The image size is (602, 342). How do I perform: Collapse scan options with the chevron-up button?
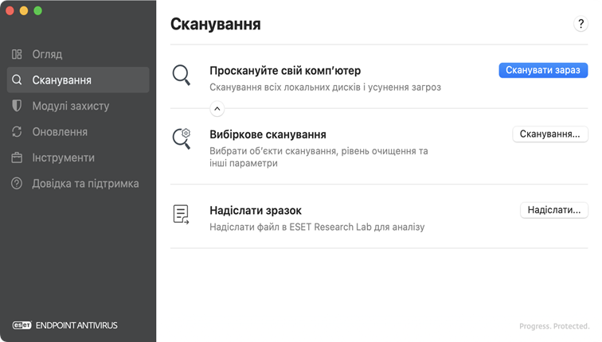217,109
